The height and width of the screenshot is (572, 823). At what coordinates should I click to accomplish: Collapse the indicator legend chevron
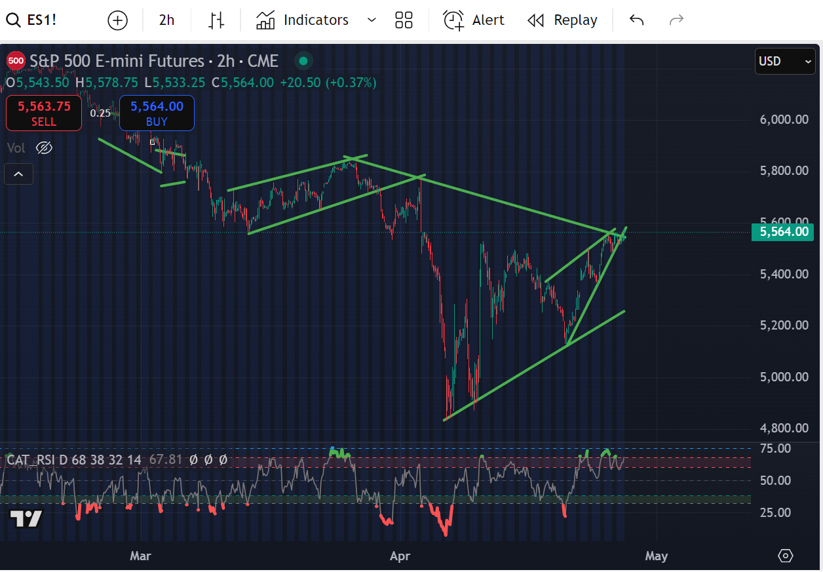point(18,174)
